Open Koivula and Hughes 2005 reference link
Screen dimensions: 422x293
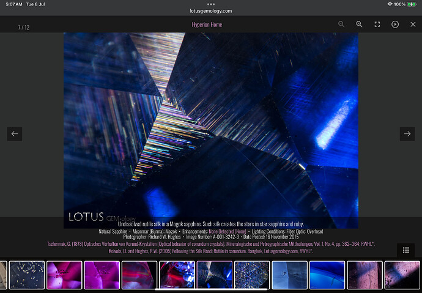click(211, 251)
